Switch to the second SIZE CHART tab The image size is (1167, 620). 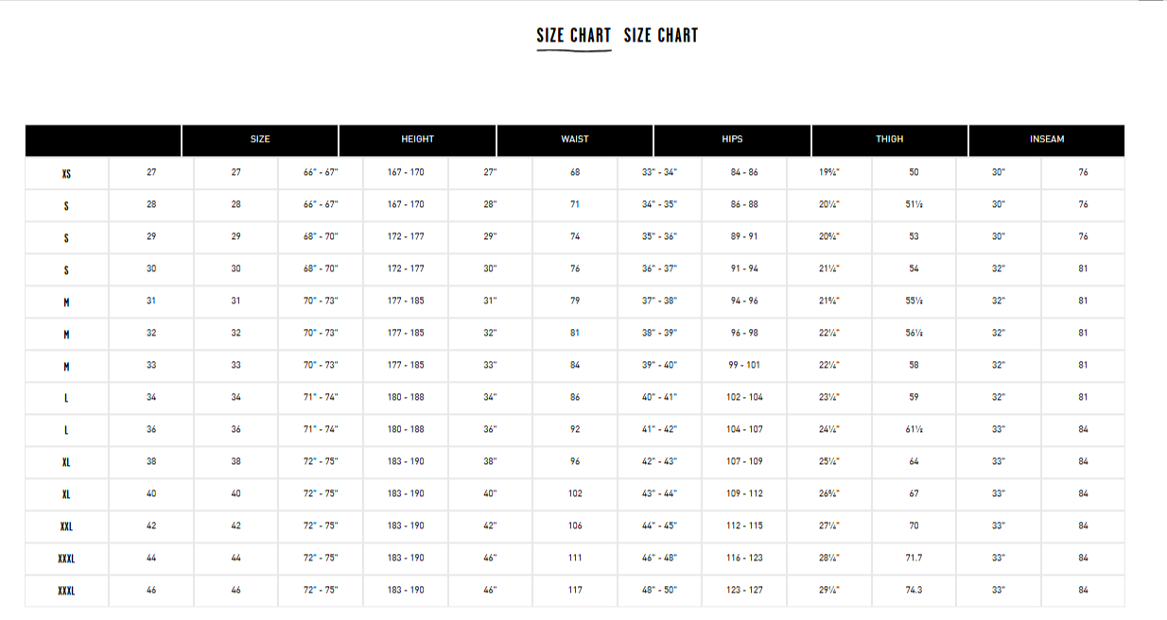[661, 36]
